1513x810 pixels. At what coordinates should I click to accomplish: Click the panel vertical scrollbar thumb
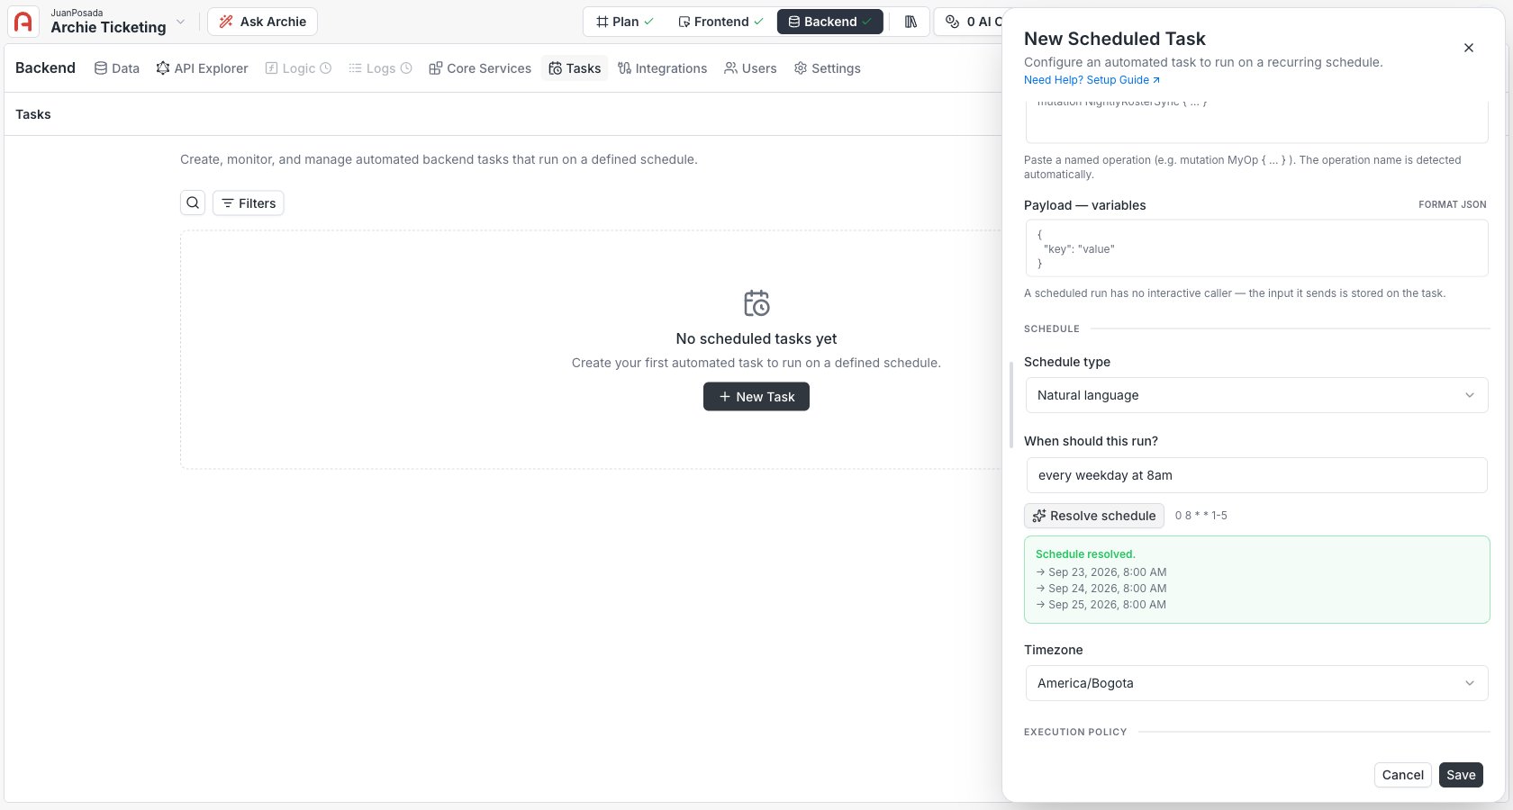pyautogui.click(x=1011, y=405)
